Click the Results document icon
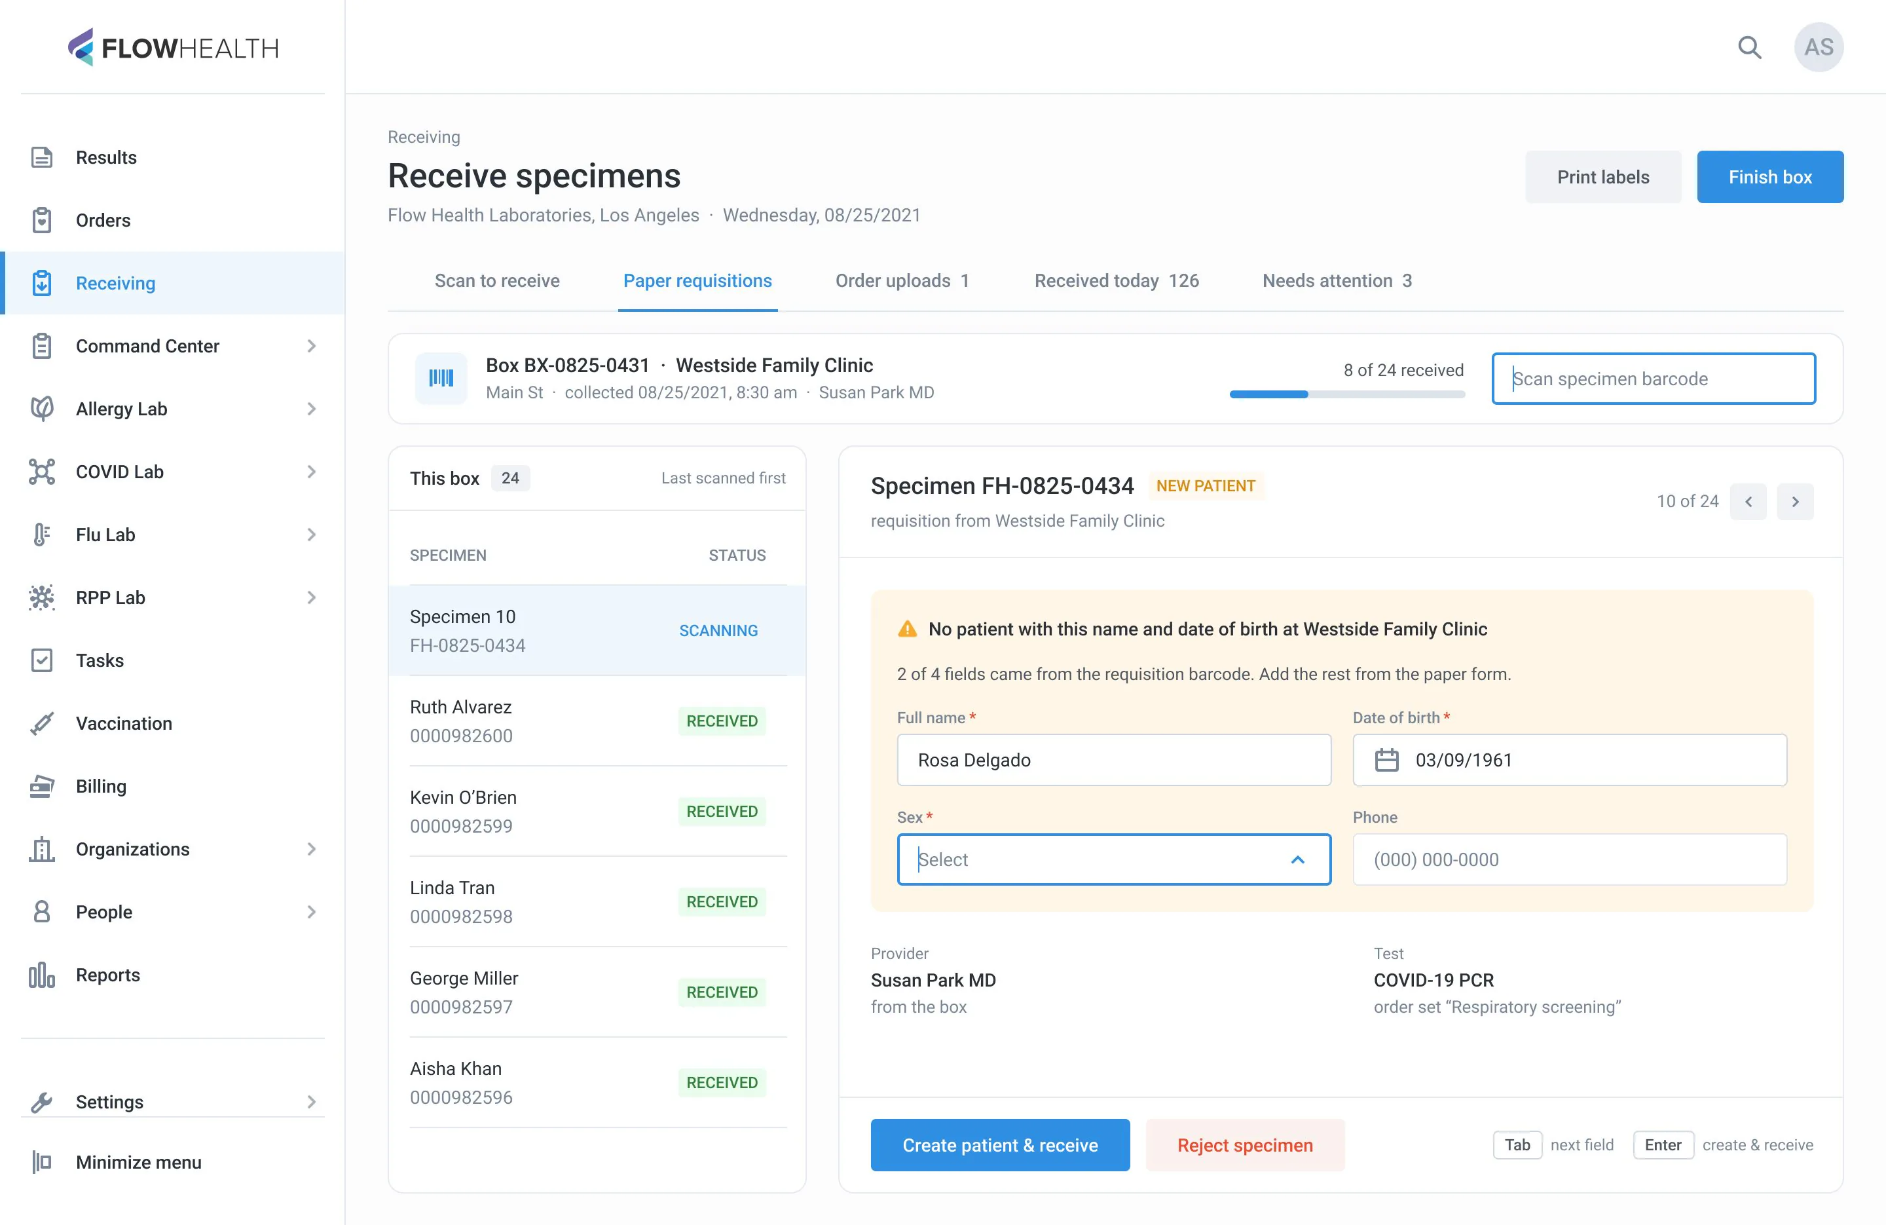 pyautogui.click(x=42, y=157)
